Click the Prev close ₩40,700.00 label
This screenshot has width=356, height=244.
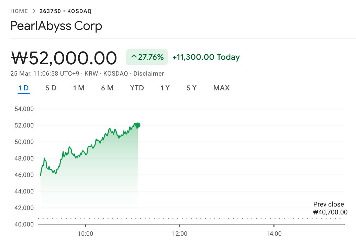coord(330,208)
